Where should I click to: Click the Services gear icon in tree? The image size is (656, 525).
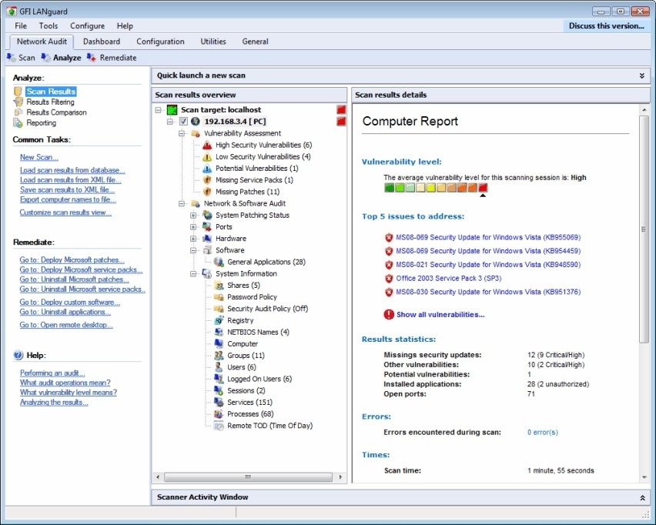tap(219, 403)
